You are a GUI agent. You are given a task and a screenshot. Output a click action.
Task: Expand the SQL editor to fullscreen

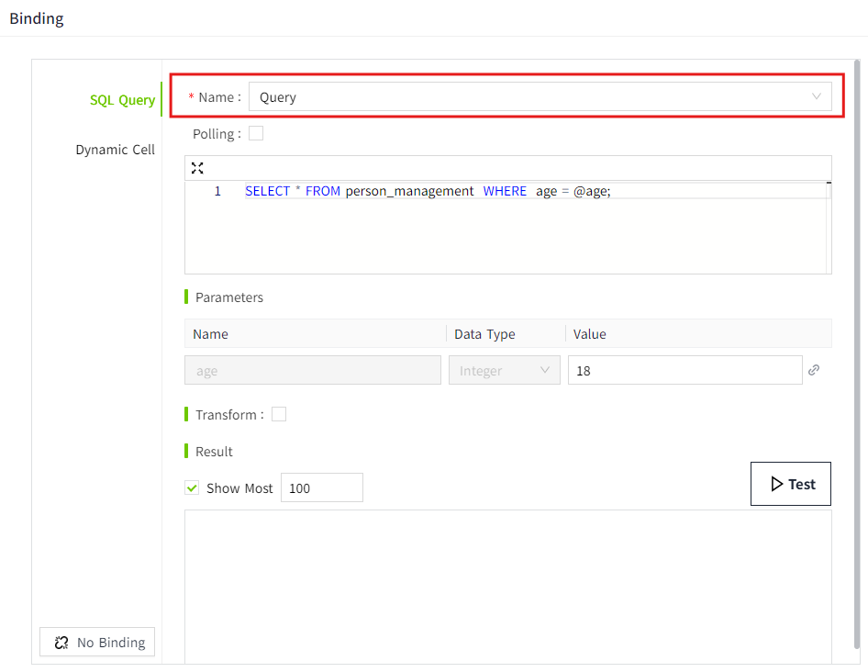click(x=197, y=168)
